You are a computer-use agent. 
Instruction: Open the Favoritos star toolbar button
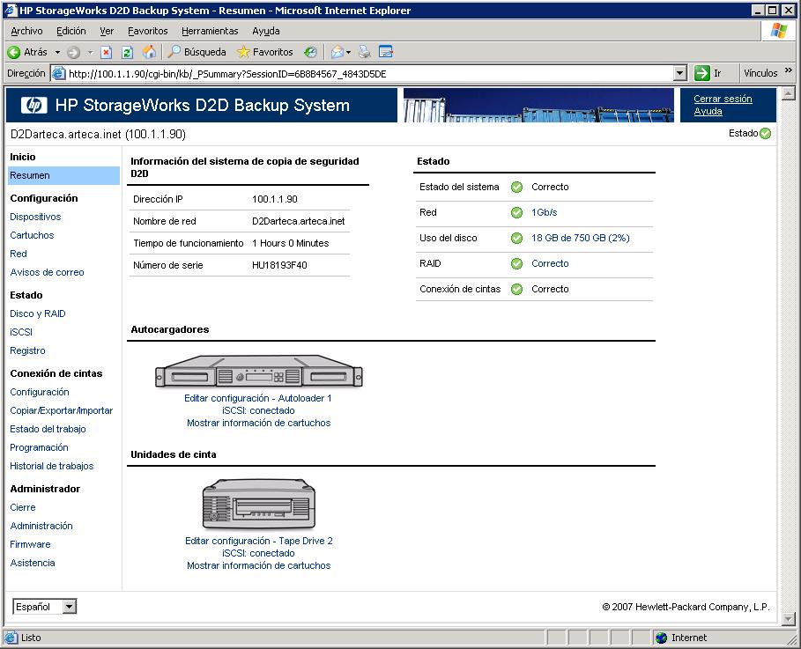click(265, 52)
